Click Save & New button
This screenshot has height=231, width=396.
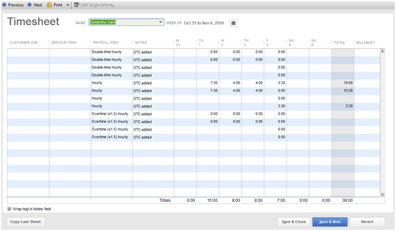coord(330,222)
